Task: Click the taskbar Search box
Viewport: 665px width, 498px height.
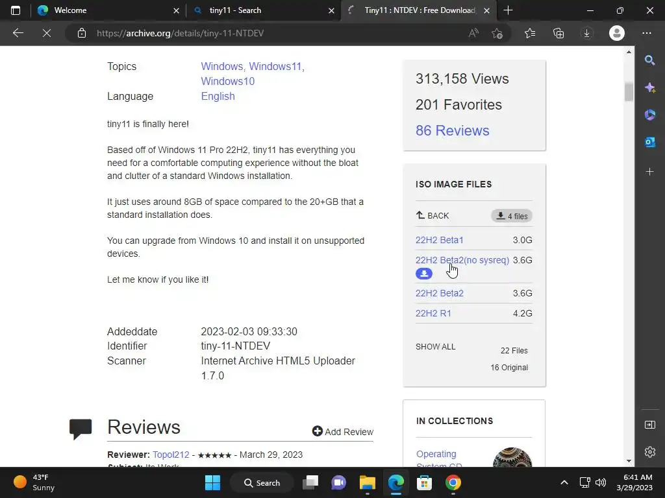Action: click(262, 482)
